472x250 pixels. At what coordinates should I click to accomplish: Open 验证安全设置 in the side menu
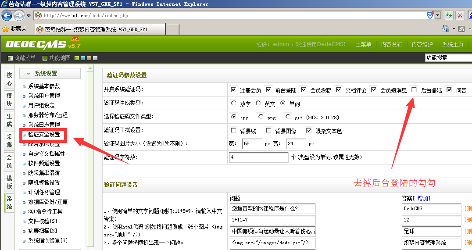pos(44,134)
